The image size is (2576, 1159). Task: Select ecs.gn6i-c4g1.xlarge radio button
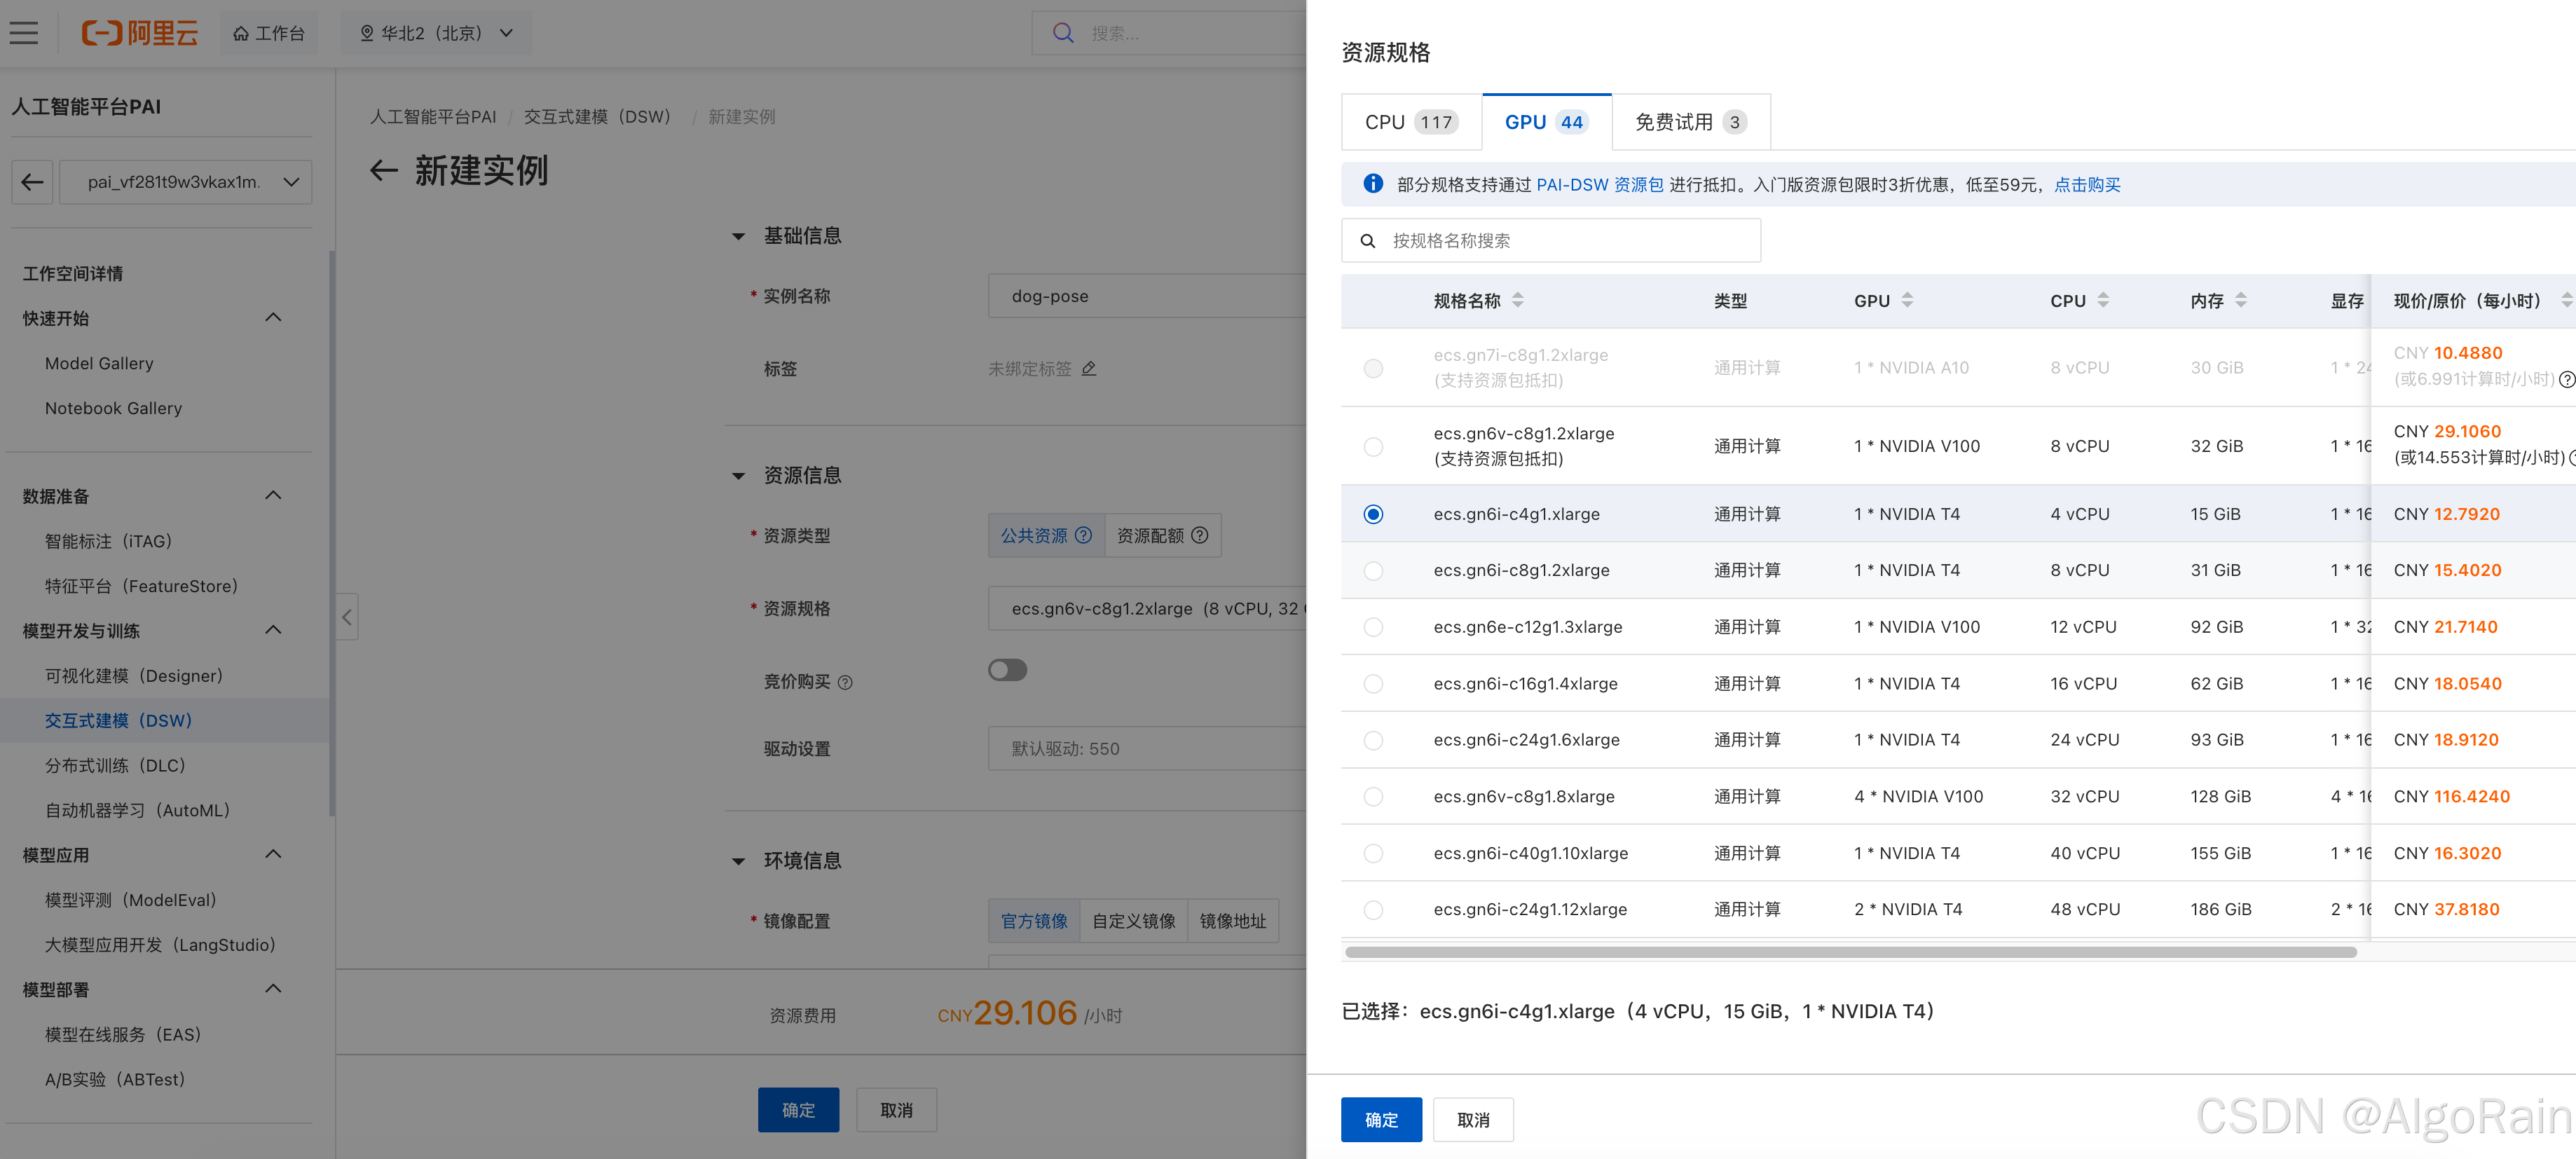click(x=1373, y=514)
